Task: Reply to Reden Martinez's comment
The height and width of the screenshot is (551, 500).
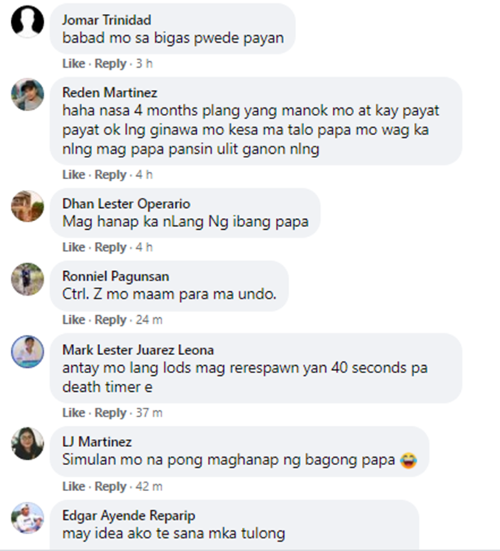Action: pos(111,175)
